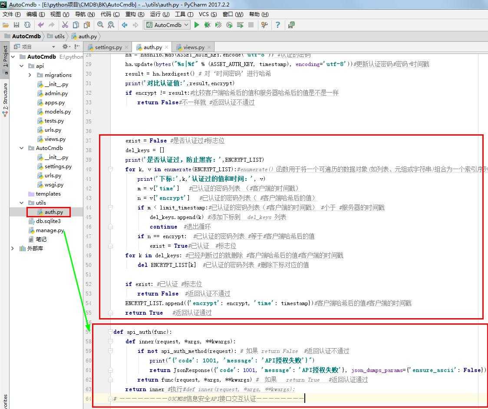488x409 pixels.
Task: Click the utils breadcrumb
Action: [x=56, y=36]
